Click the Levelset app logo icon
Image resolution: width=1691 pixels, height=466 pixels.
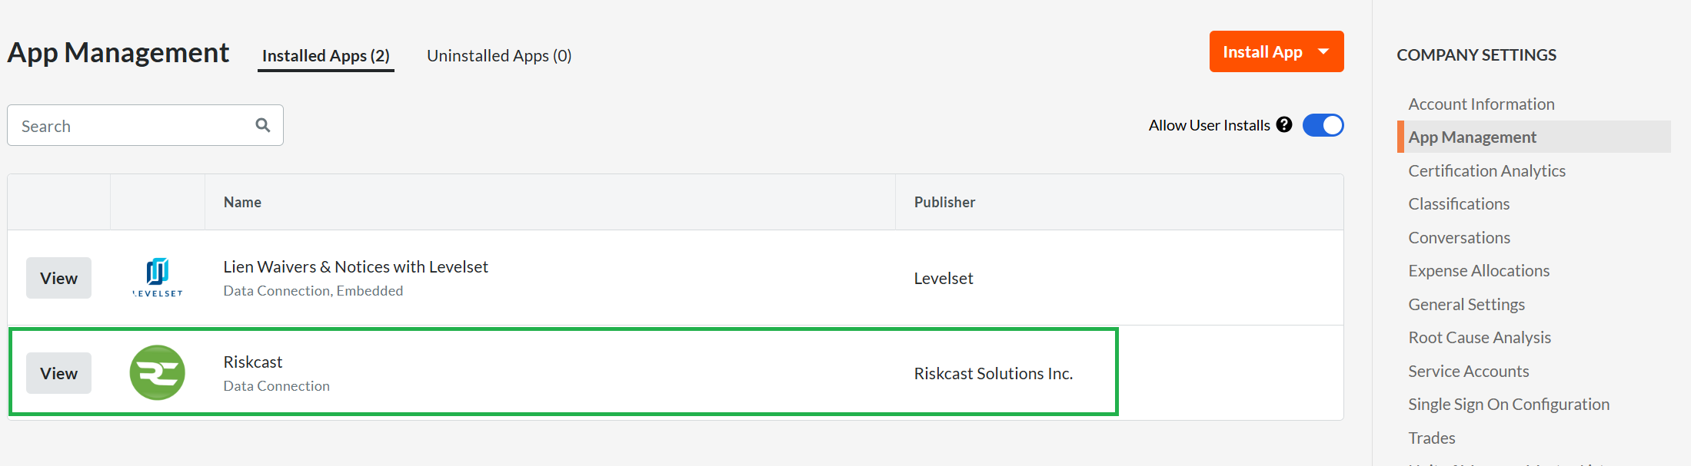point(158,277)
